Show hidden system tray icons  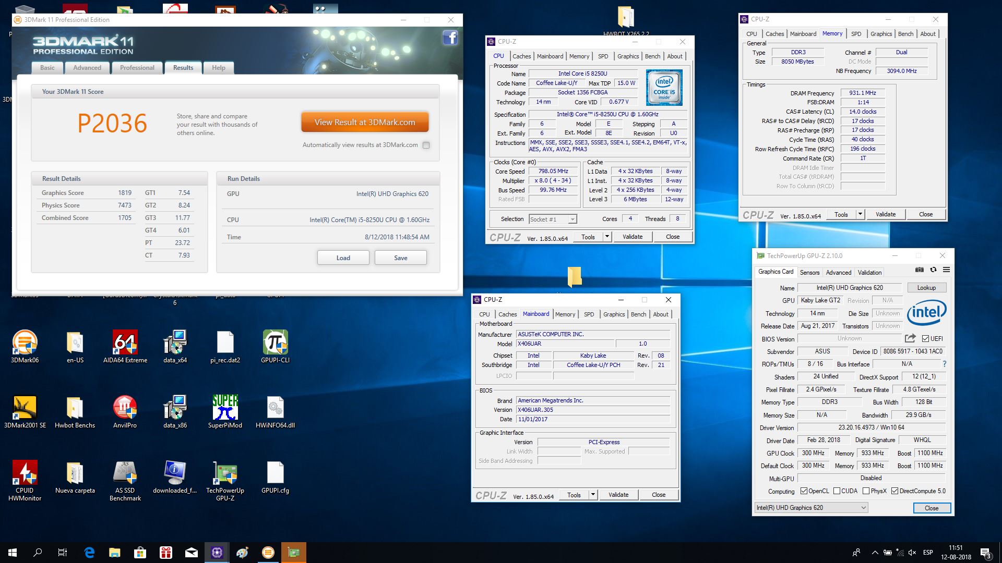[x=875, y=553]
